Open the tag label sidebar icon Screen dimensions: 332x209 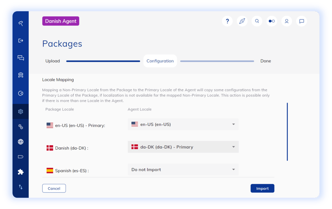click(x=21, y=157)
